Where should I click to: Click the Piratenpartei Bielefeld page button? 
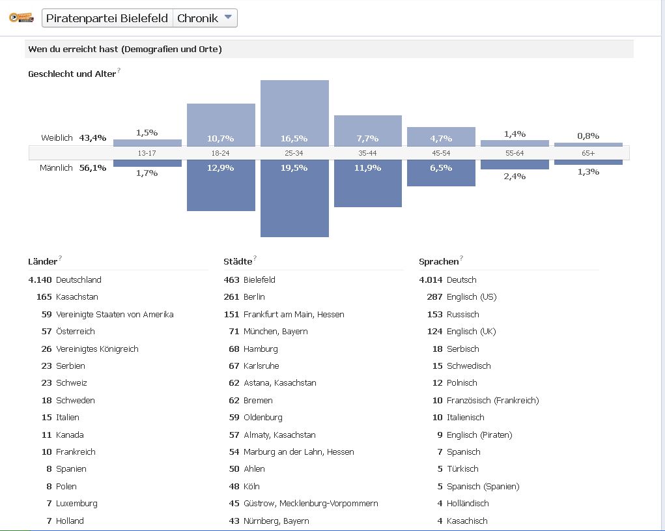(107, 18)
